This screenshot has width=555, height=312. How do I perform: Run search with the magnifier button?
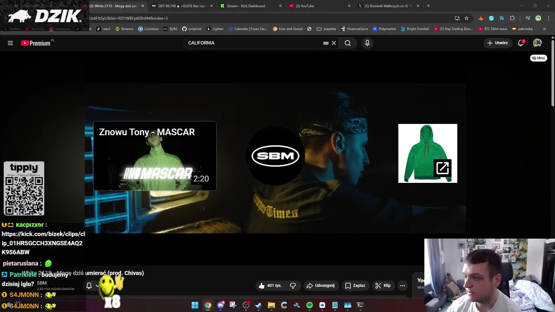(348, 43)
